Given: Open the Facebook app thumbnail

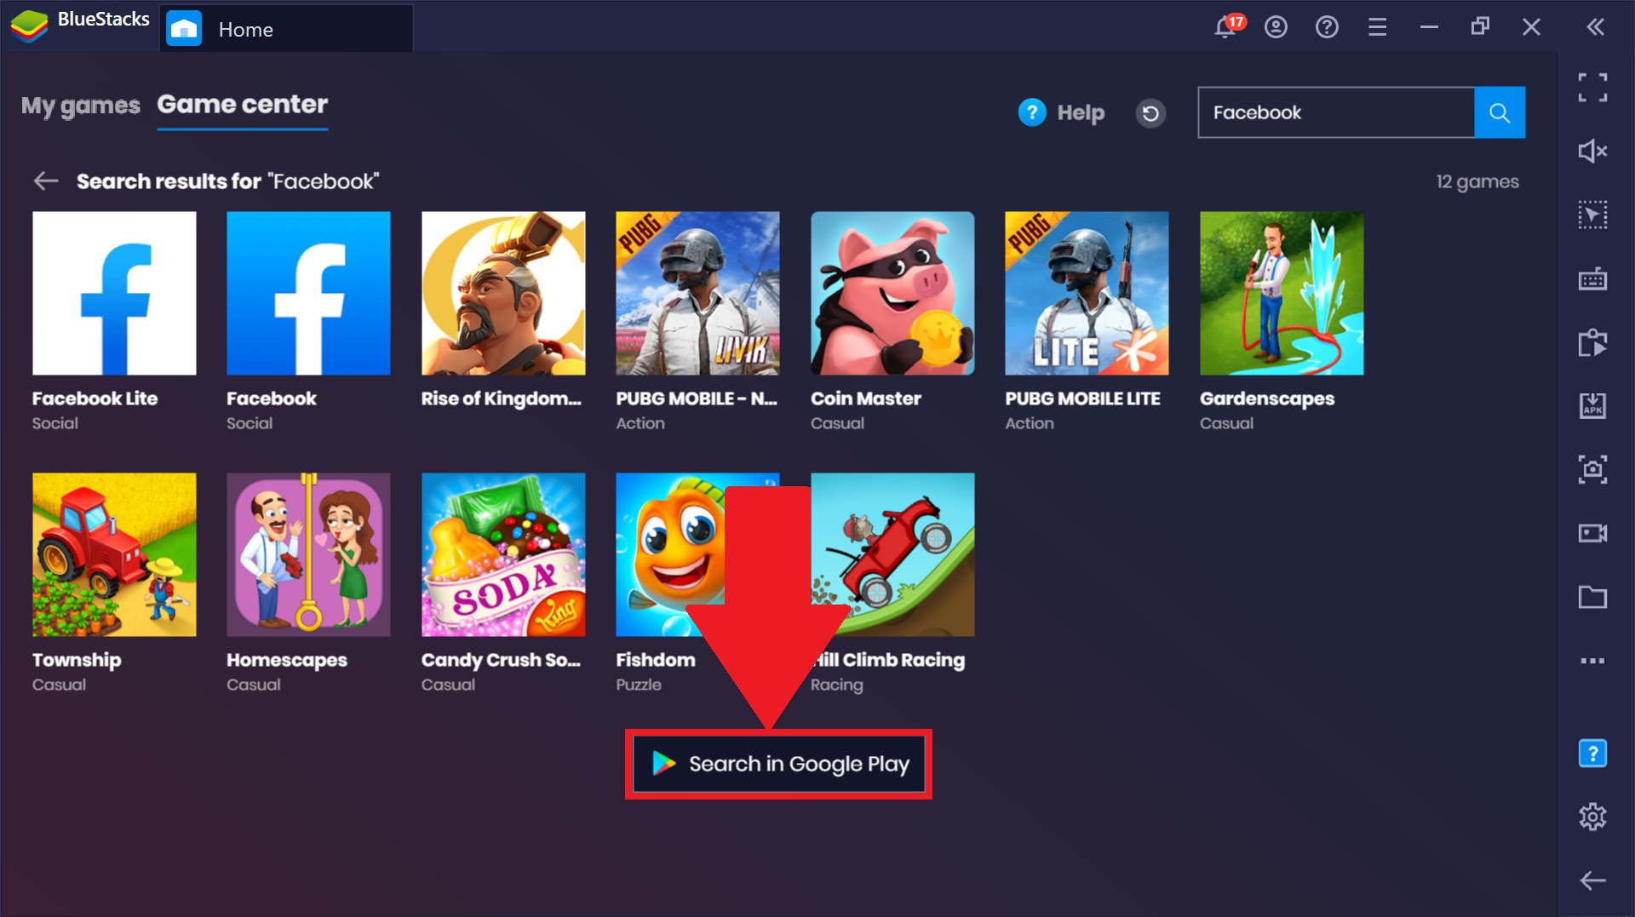Looking at the screenshot, I should (x=308, y=293).
